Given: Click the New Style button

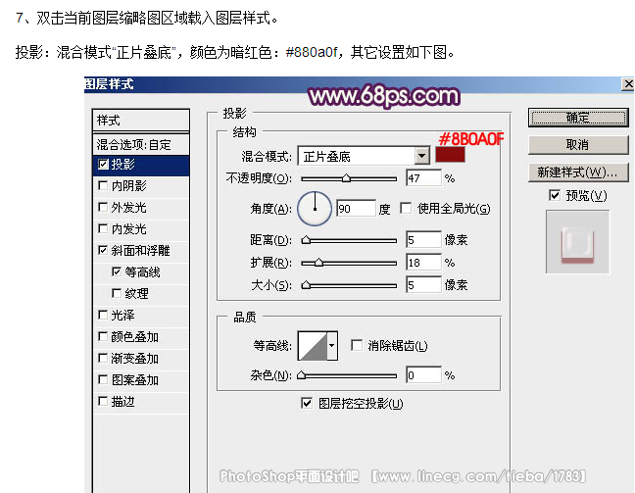Looking at the screenshot, I should pos(577,173).
